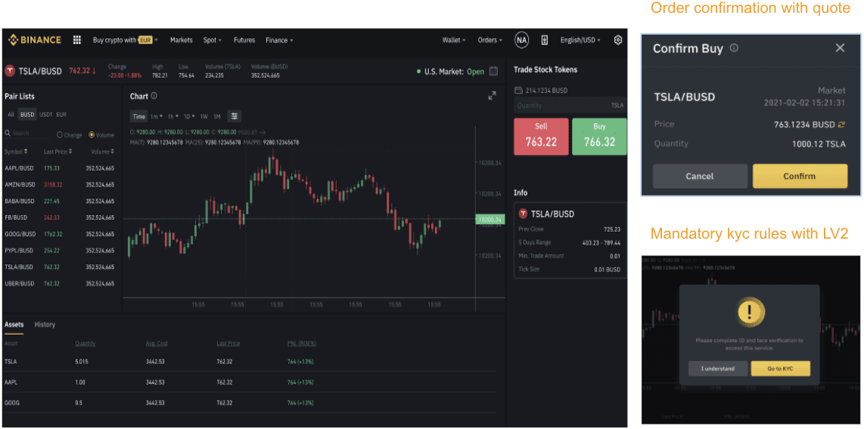The image size is (864, 429).
Task: Click the Buy 766.32 button
Action: (599, 137)
